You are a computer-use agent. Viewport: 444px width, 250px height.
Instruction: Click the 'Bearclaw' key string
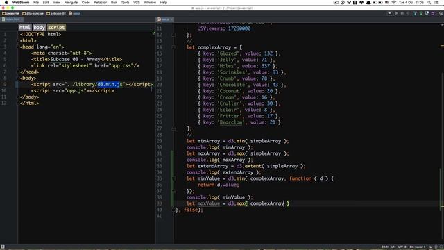click(231, 122)
